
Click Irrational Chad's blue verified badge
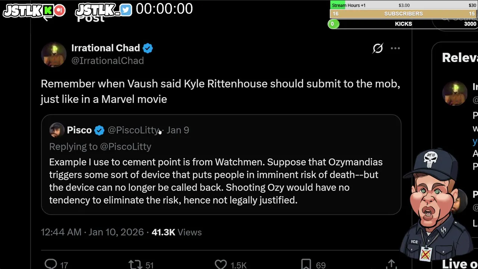point(148,48)
